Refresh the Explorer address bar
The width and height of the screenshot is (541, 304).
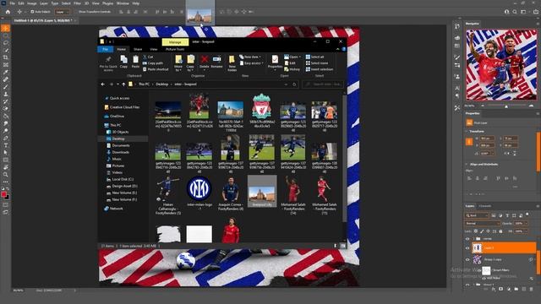tap(294, 84)
